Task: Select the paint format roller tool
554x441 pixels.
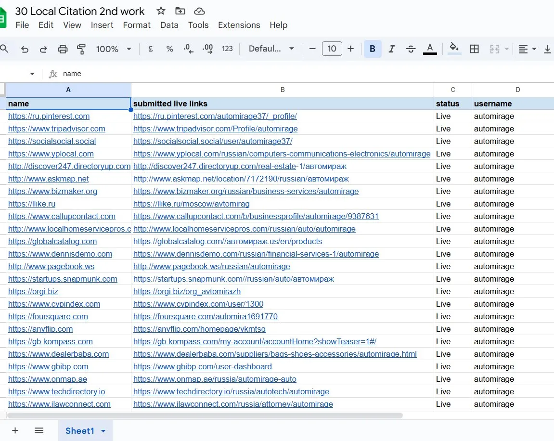Action: point(81,49)
